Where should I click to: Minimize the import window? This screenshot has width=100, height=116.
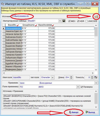80,4
